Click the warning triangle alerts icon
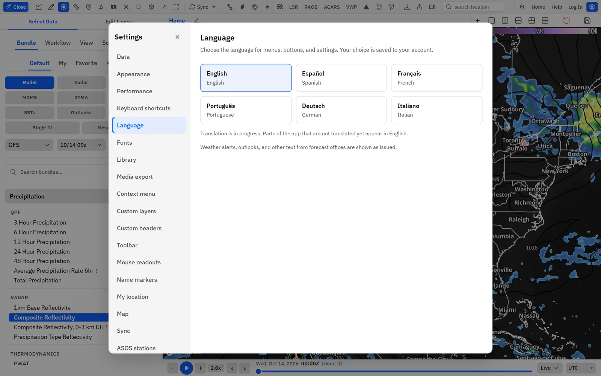Image resolution: width=601 pixels, height=376 pixels. tap(366, 7)
